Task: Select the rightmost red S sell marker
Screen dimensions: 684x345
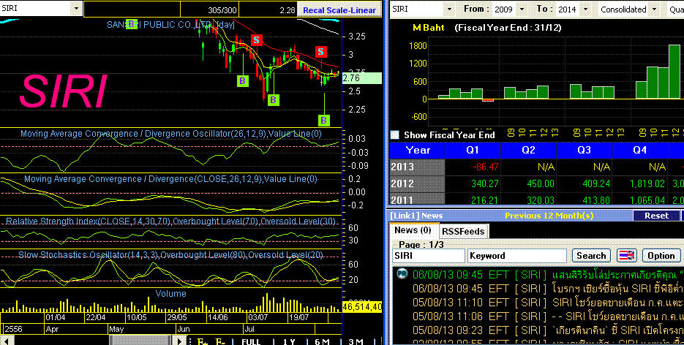Action: 321,51
